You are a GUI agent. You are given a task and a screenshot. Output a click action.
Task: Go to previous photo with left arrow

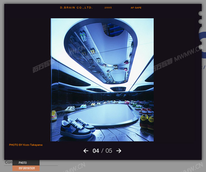click(86, 151)
